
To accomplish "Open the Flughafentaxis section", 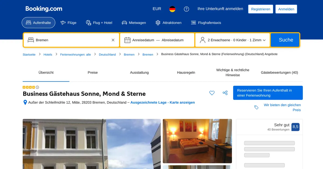I will (206, 23).
